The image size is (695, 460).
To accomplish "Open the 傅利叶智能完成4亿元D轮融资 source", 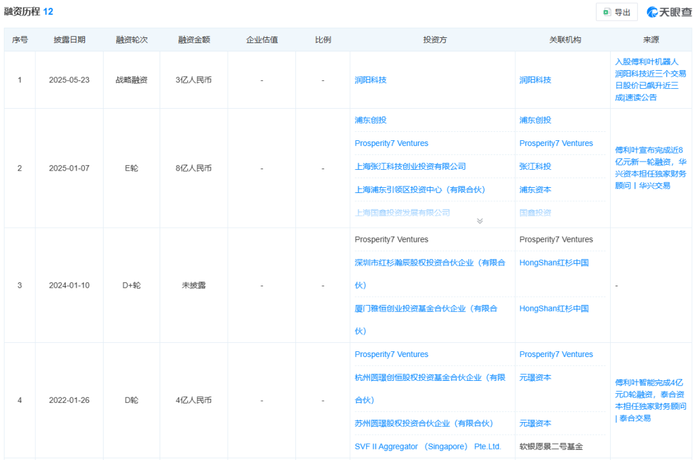I will 651,400.
